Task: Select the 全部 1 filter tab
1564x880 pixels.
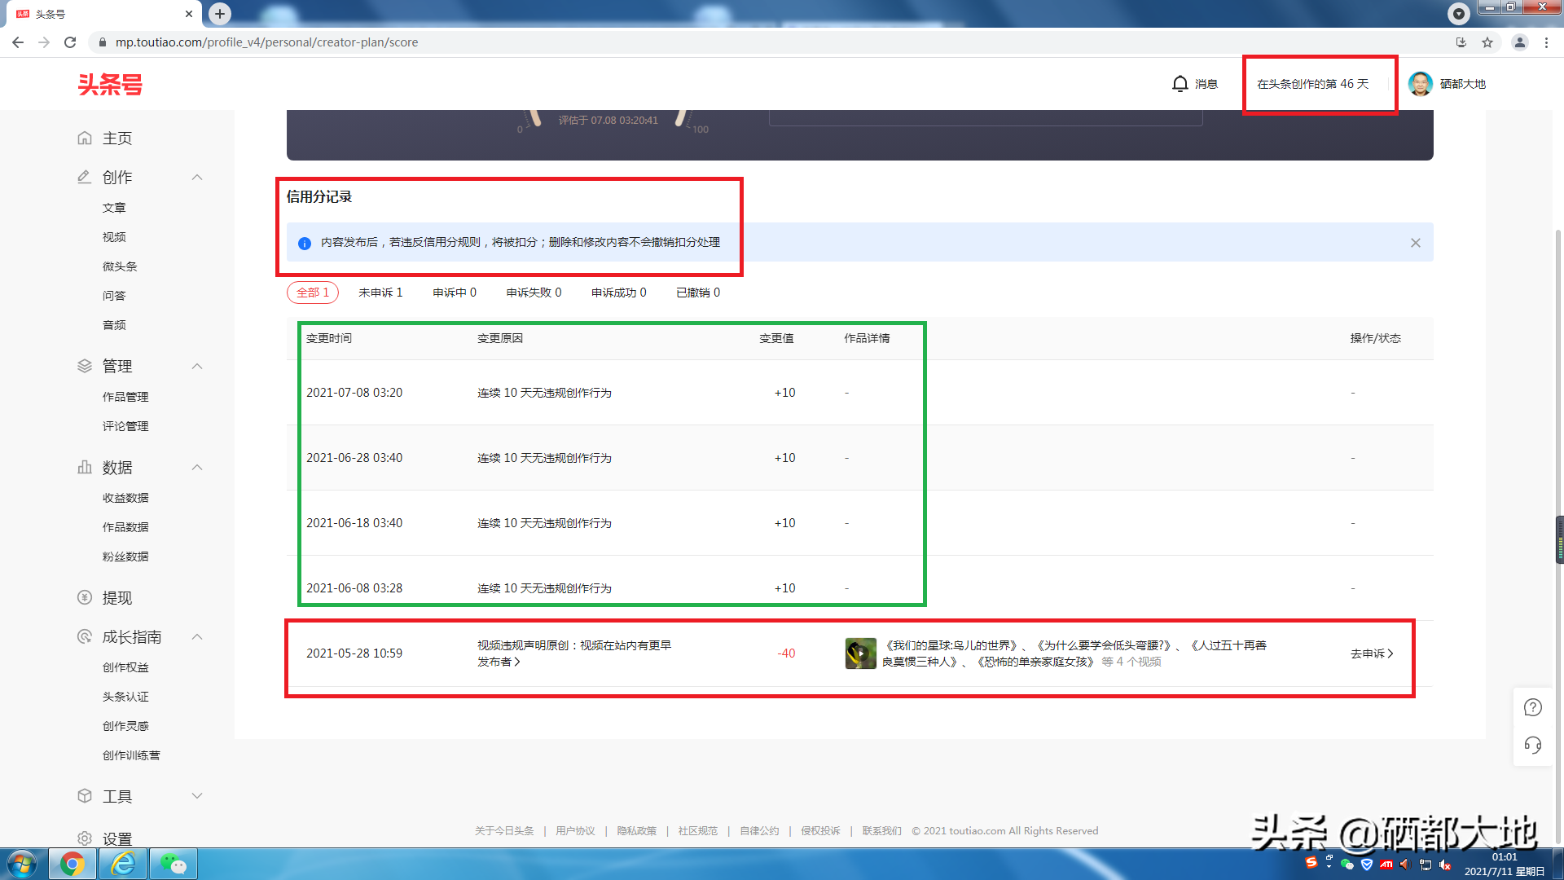Action: coord(313,293)
